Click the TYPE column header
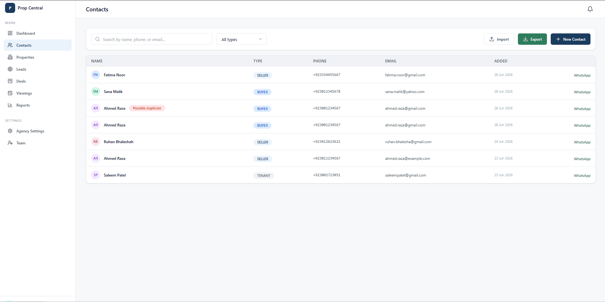Screen dimensions: 605x302 click(258, 61)
